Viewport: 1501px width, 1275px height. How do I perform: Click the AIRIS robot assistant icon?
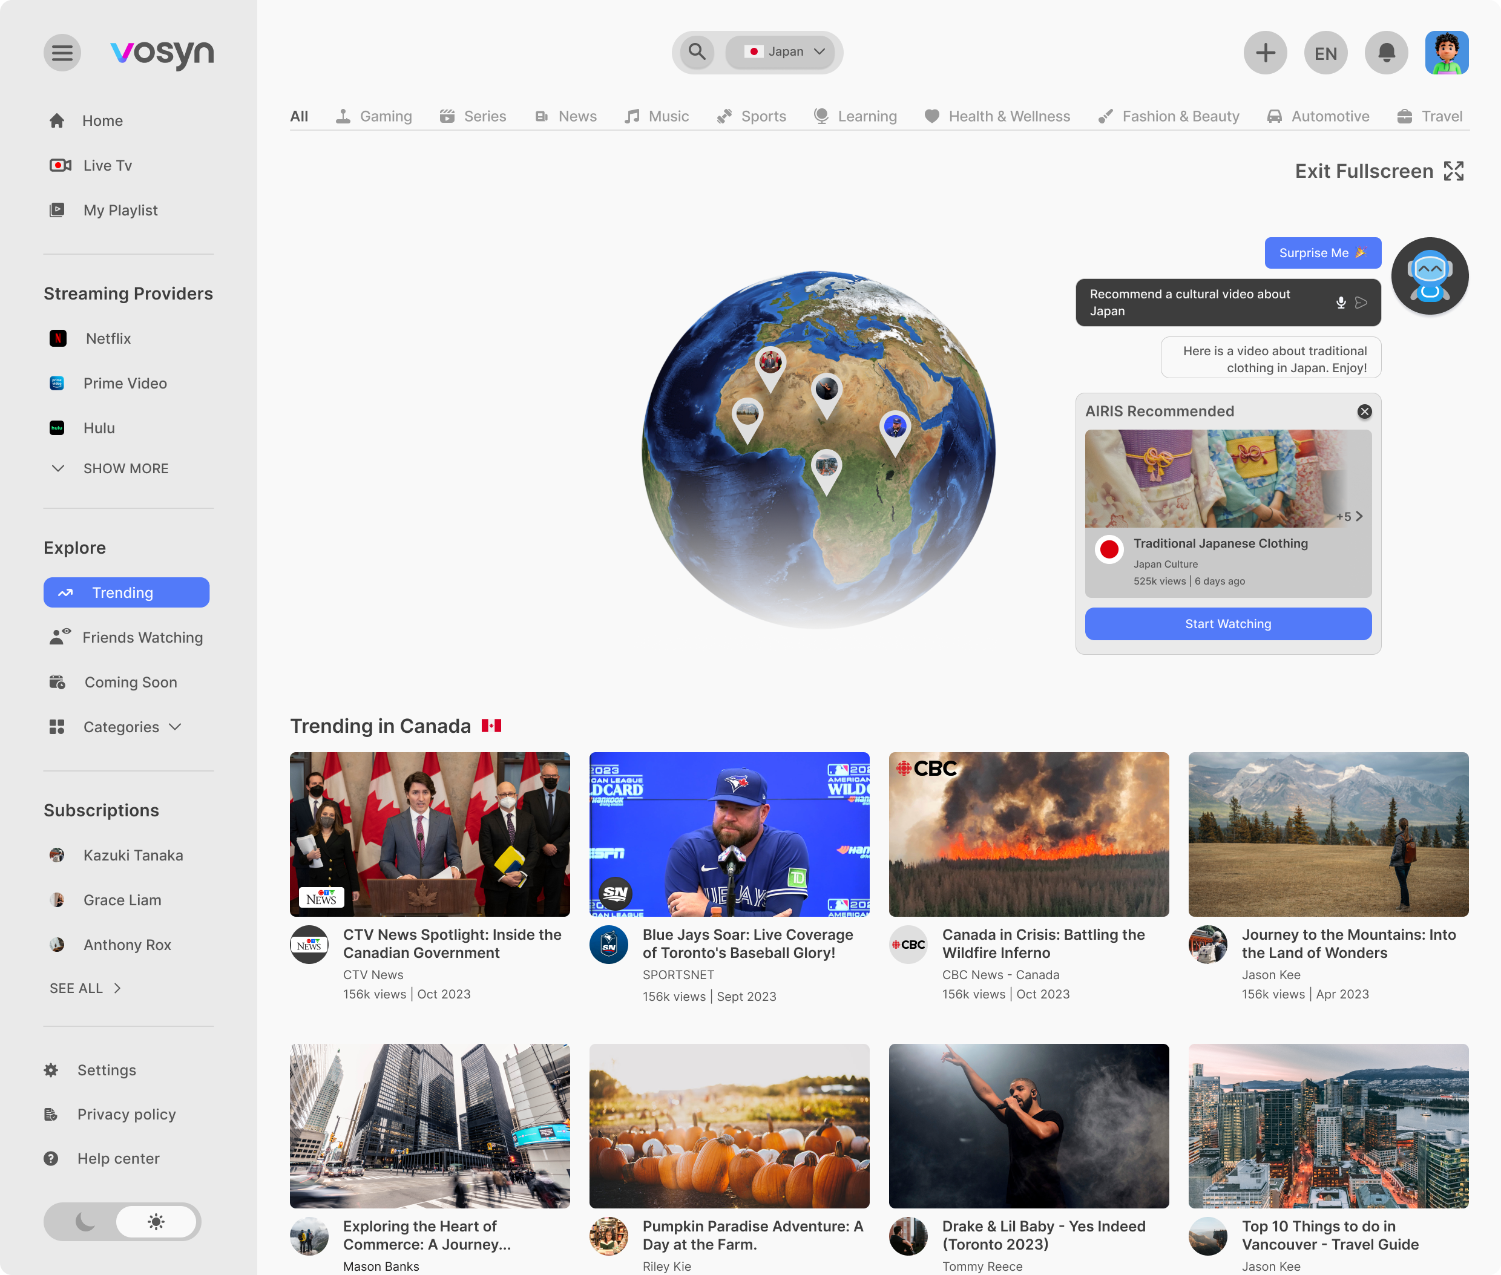tap(1430, 276)
